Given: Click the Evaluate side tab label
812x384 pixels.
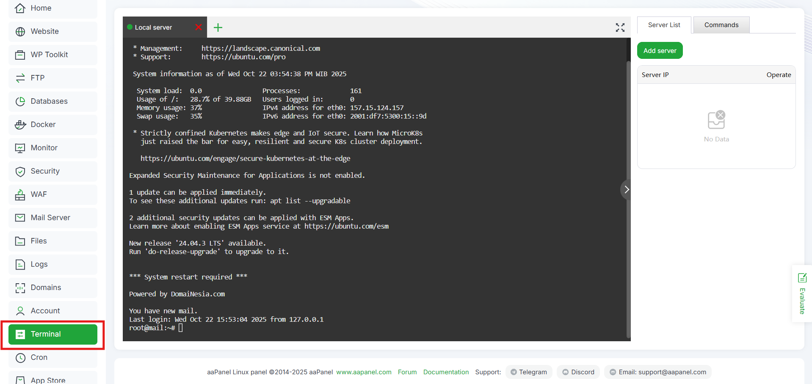Looking at the screenshot, I should [802, 301].
